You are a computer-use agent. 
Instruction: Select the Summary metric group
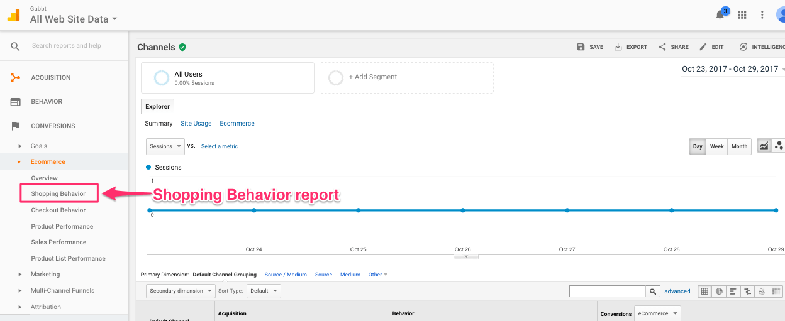(159, 124)
